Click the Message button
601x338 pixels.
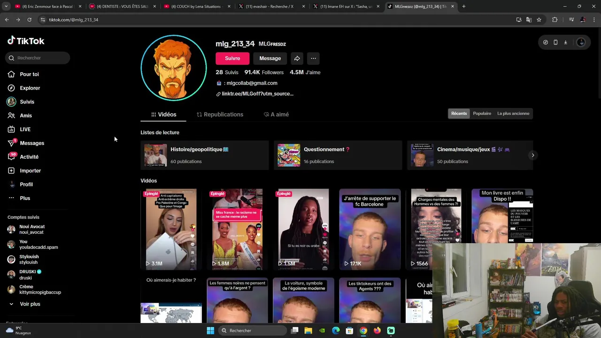click(x=270, y=58)
